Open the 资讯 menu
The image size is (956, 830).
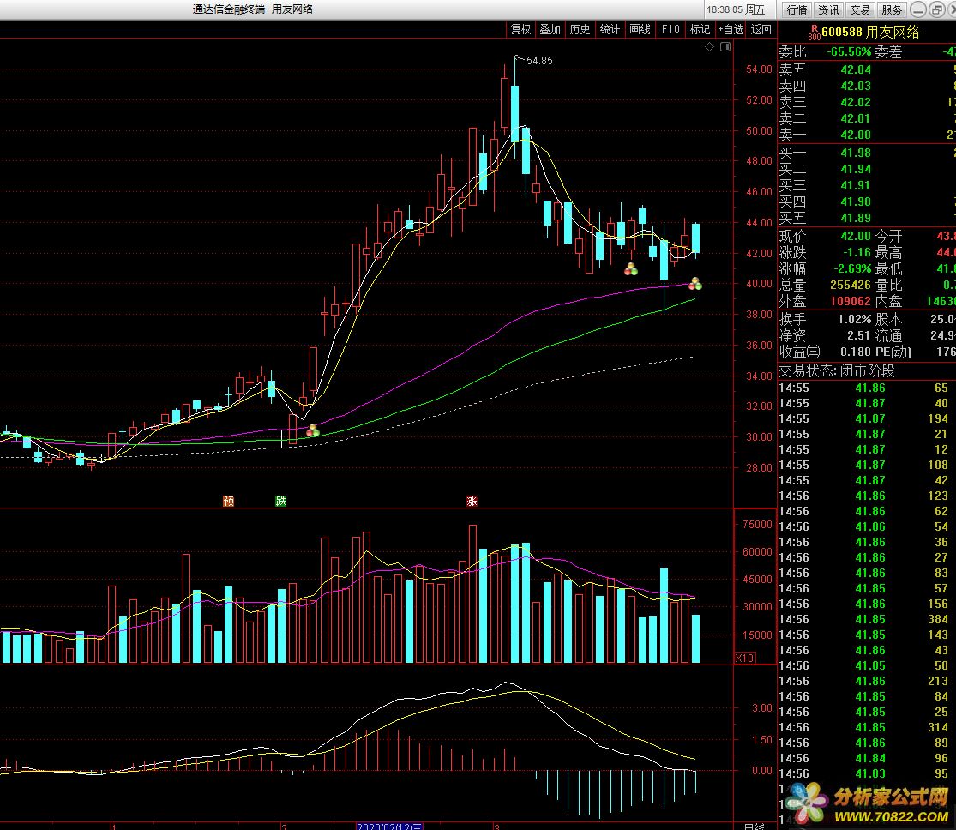[828, 9]
